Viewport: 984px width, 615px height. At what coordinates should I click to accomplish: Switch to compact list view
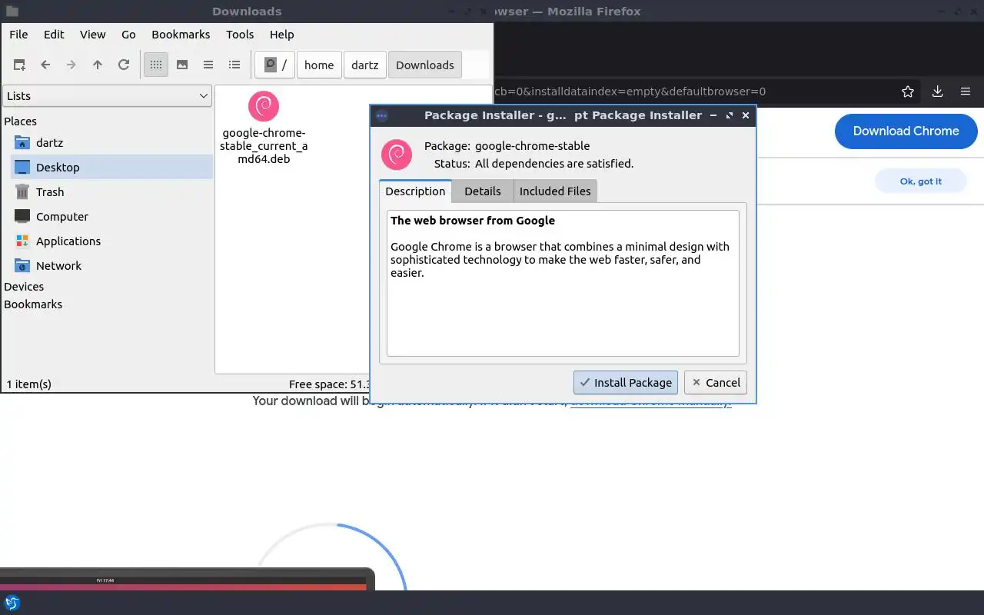pyautogui.click(x=208, y=65)
